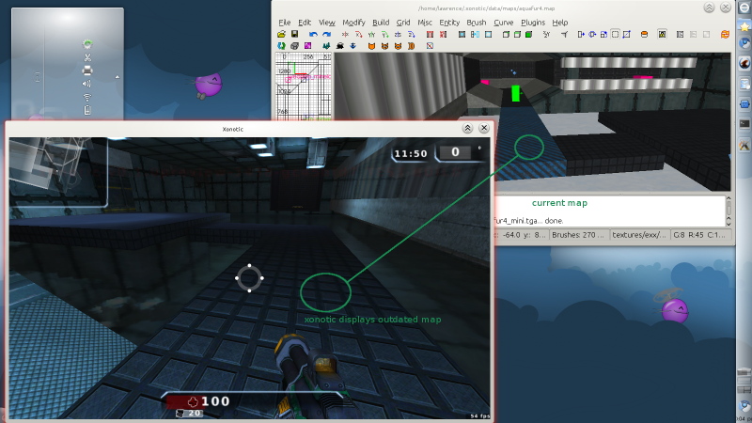Screen dimensions: 752x423
Task: Click 'Brushes: 270' status bar entry
Action: coord(578,234)
